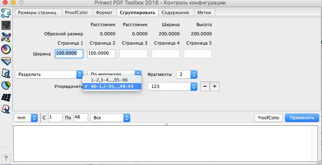
Task: Switch to ProofColor tab
Action: point(77,12)
